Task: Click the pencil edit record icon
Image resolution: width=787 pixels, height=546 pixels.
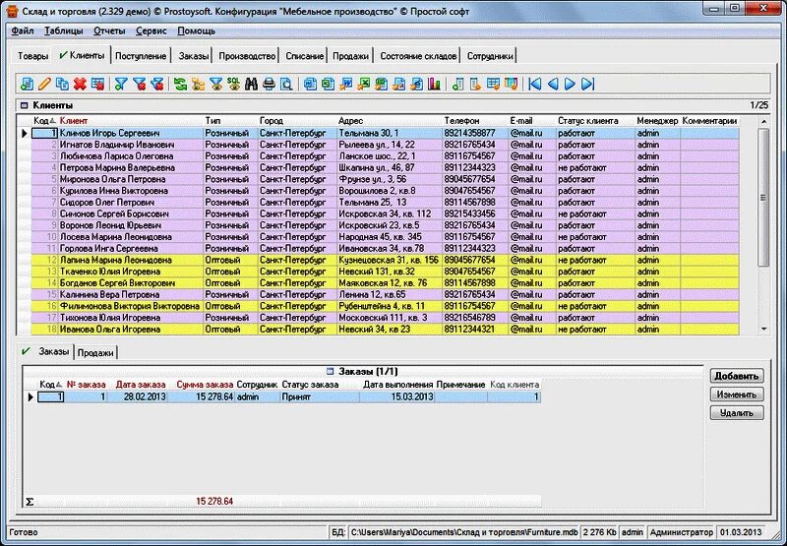Action: click(x=44, y=84)
